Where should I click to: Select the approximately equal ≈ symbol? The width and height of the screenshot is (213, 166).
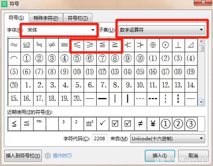(x=14, y=45)
